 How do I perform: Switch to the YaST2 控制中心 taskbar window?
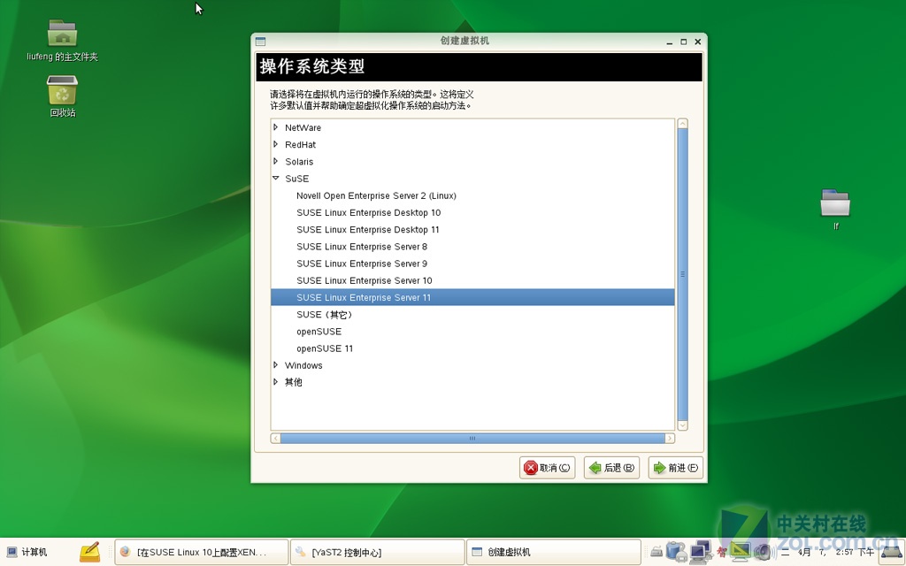tap(378, 552)
